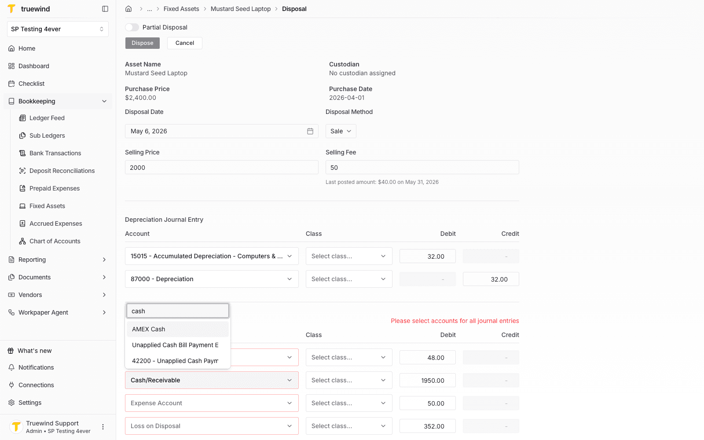This screenshot has width=704, height=440.
Task: Open the 15015 Accumulated Depreciation account dropdown
Action: tap(212, 256)
